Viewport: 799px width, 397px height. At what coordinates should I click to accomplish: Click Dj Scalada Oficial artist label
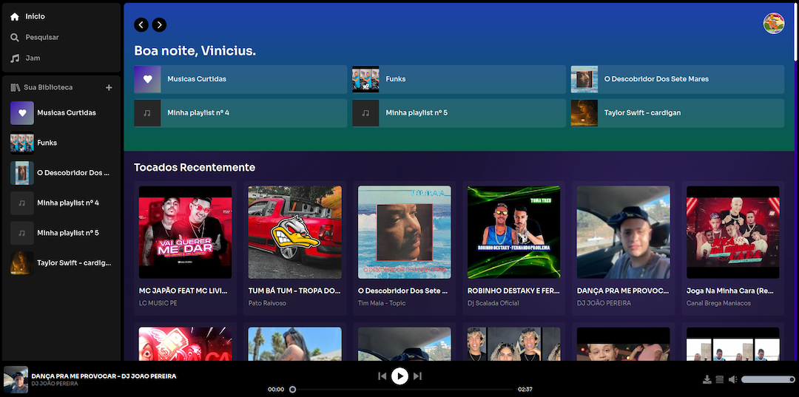pos(493,303)
